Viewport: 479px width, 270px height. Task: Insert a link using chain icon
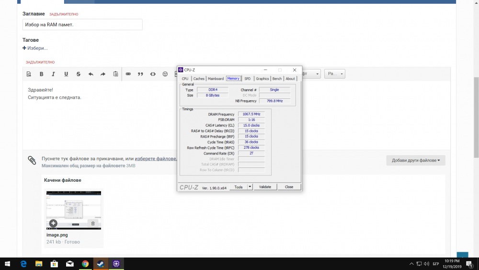click(128, 74)
